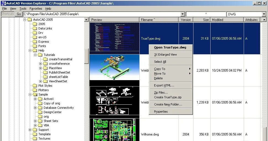Screen dimensions: 268x141
Task: Open the Tools menu
Action: tap(23, 9)
